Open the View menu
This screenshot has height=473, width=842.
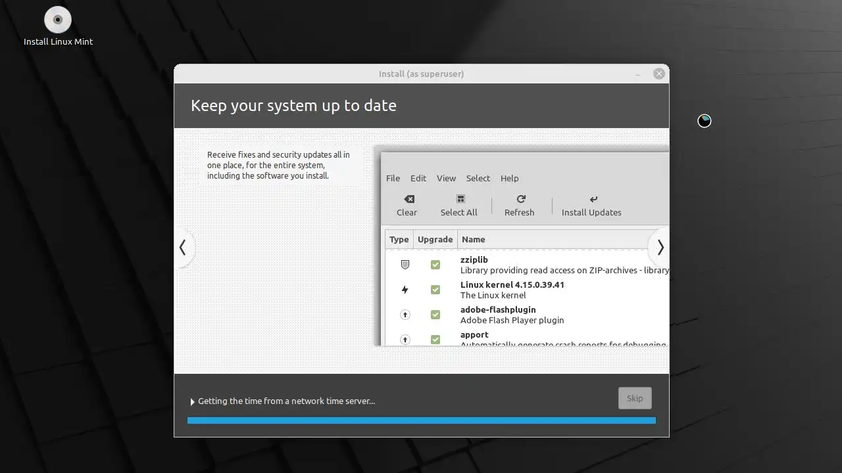tap(446, 178)
